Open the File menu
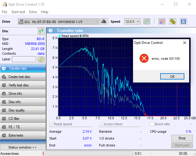This screenshot has width=196, height=156. 4,12
